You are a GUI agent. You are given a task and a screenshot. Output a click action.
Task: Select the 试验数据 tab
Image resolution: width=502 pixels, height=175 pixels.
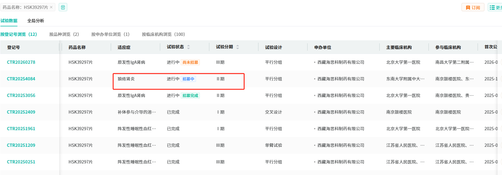[9, 21]
